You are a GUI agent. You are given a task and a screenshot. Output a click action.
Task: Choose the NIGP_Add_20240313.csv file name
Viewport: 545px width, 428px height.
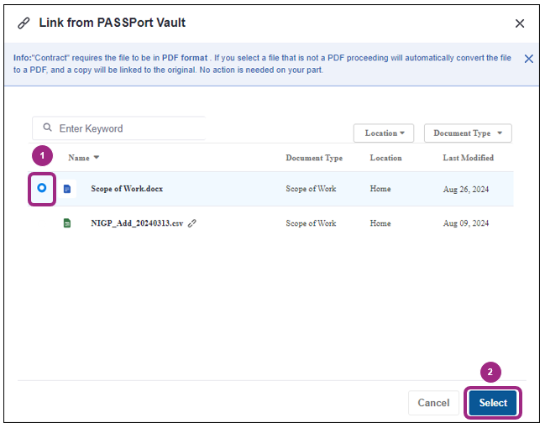point(137,223)
